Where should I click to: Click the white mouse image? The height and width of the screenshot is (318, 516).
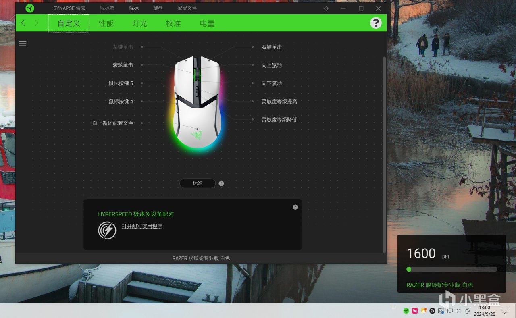[197, 102]
